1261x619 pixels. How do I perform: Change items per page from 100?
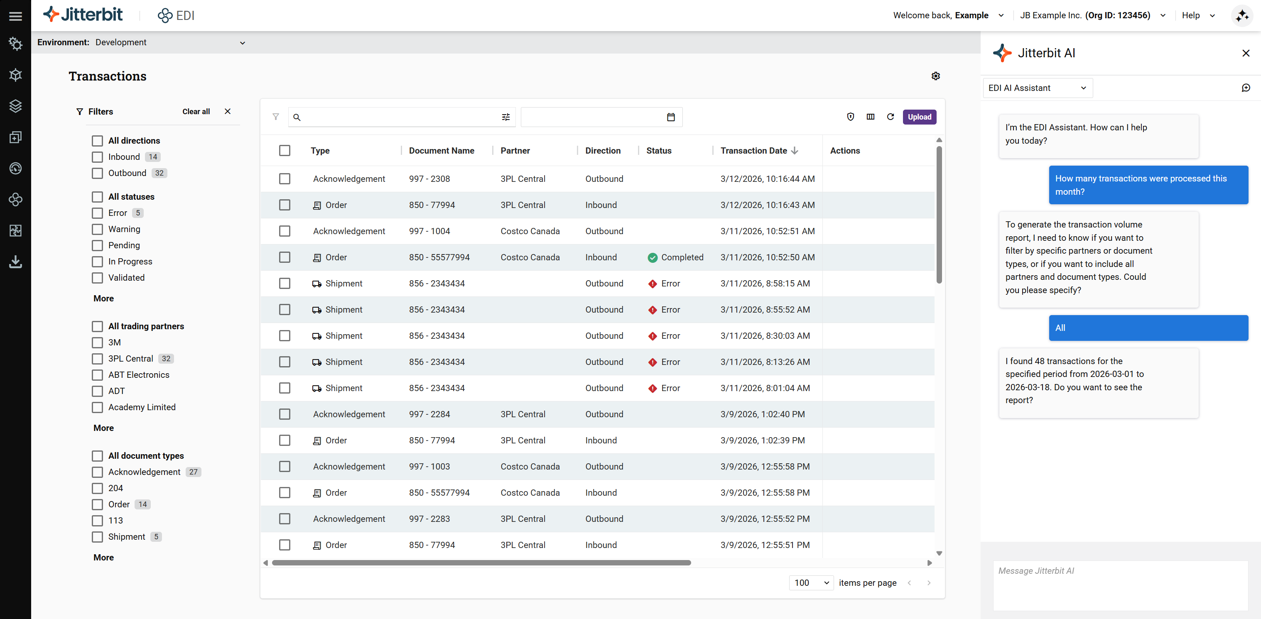[x=811, y=583]
